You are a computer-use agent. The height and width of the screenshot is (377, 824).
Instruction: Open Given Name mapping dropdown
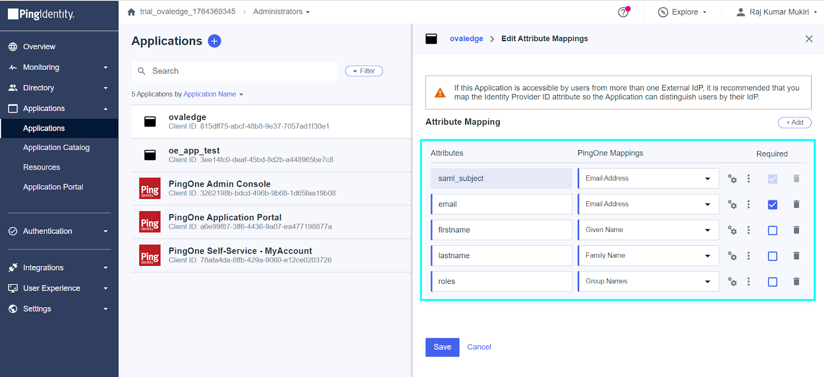648,230
